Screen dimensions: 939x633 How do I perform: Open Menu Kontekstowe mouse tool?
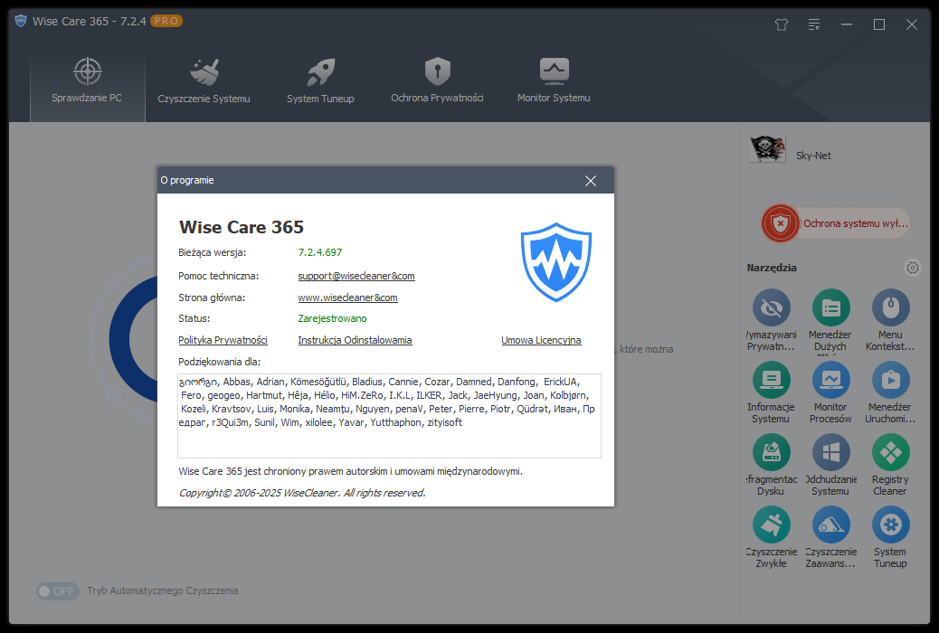point(890,307)
